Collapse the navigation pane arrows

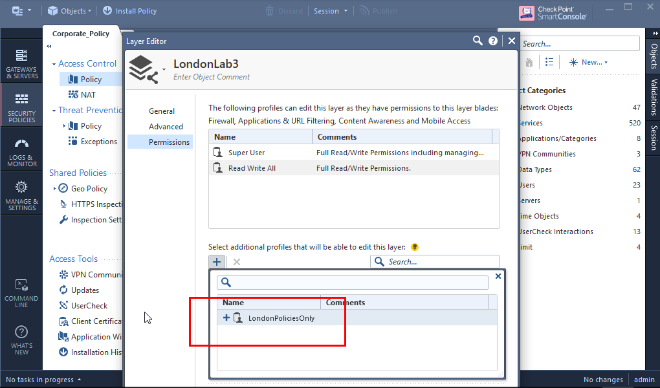(49, 47)
